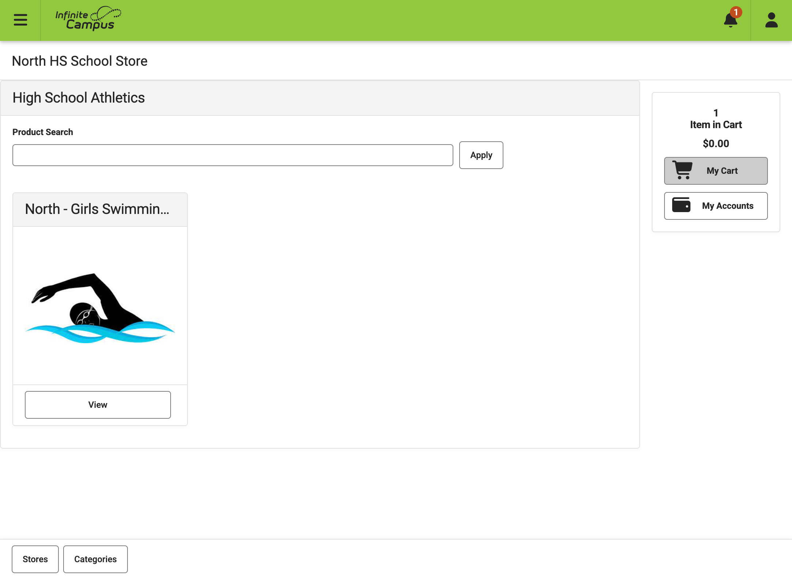
Task: Go to Stores
Action: pos(35,559)
